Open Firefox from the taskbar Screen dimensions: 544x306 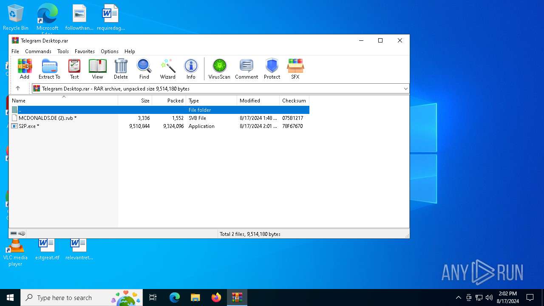(216, 297)
